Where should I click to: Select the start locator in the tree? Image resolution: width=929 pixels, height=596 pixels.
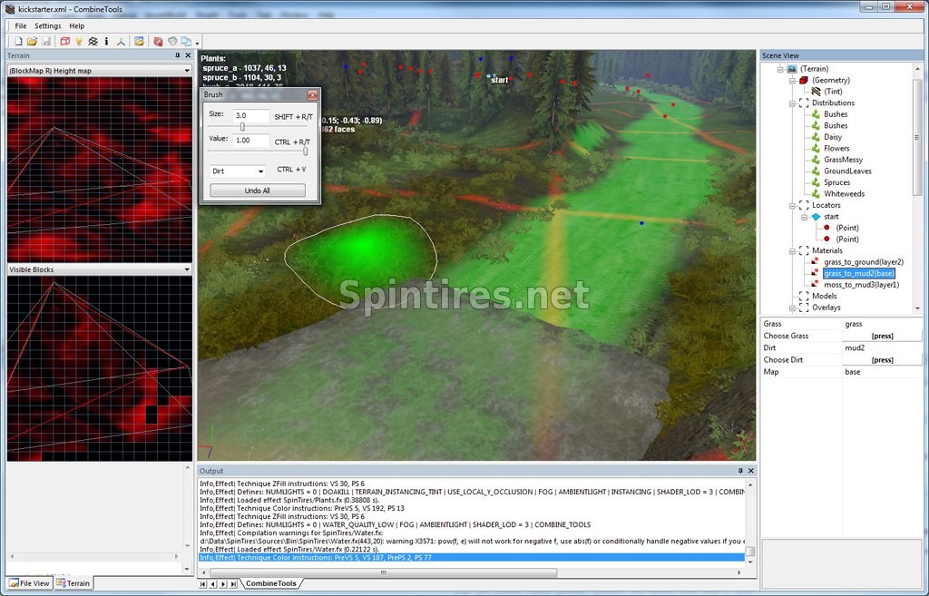831,216
